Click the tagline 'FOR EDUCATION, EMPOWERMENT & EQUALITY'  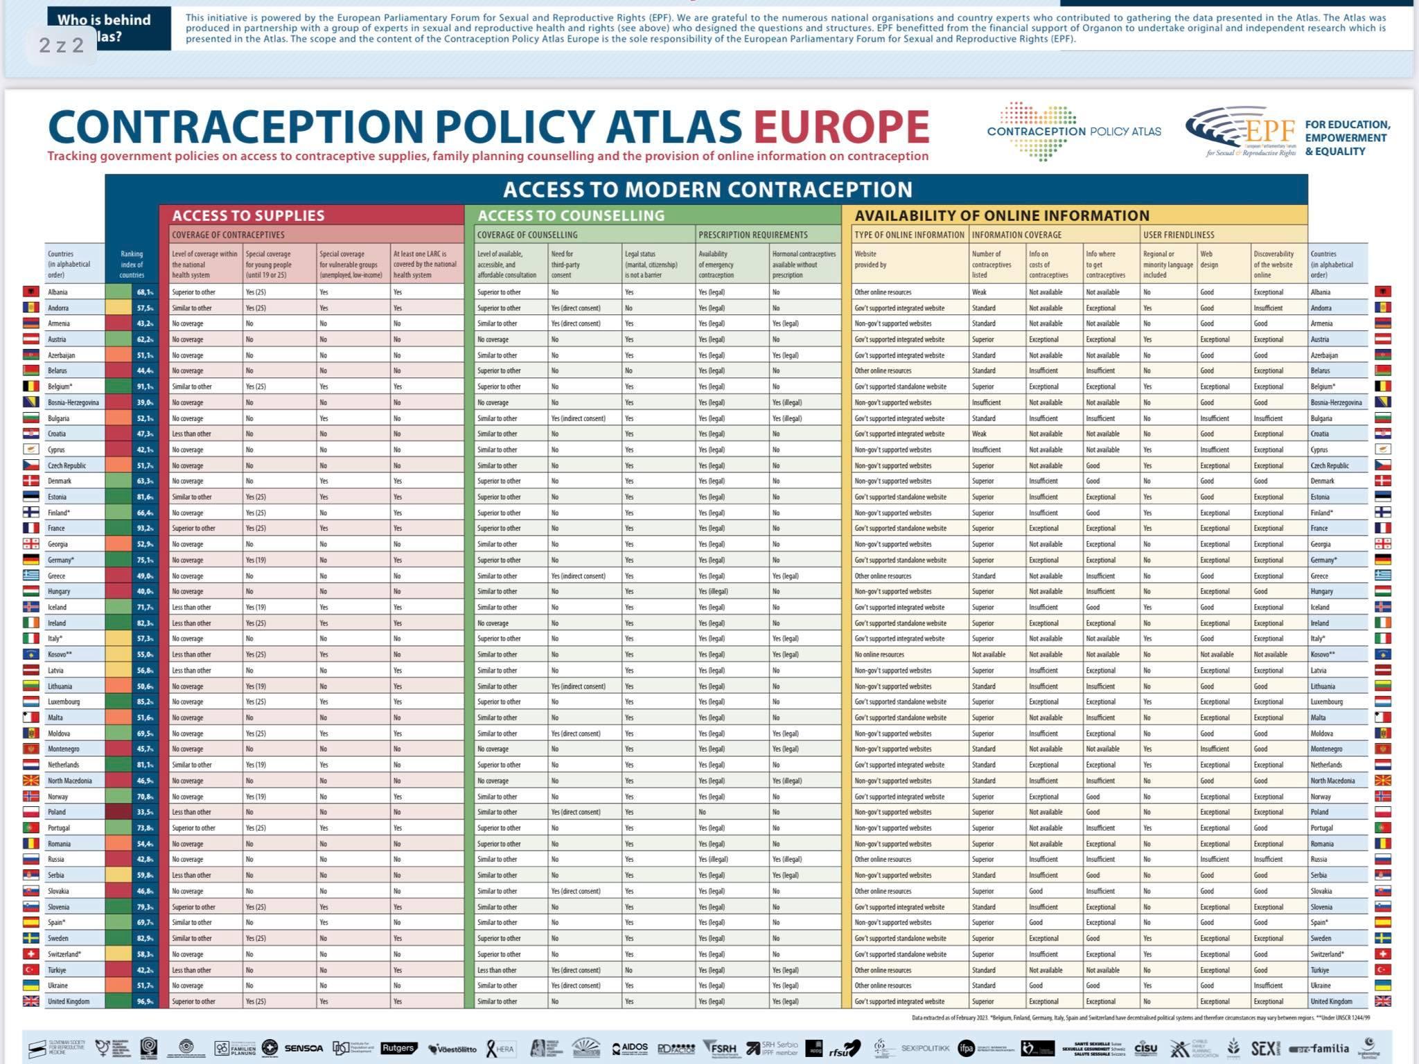click(1348, 137)
